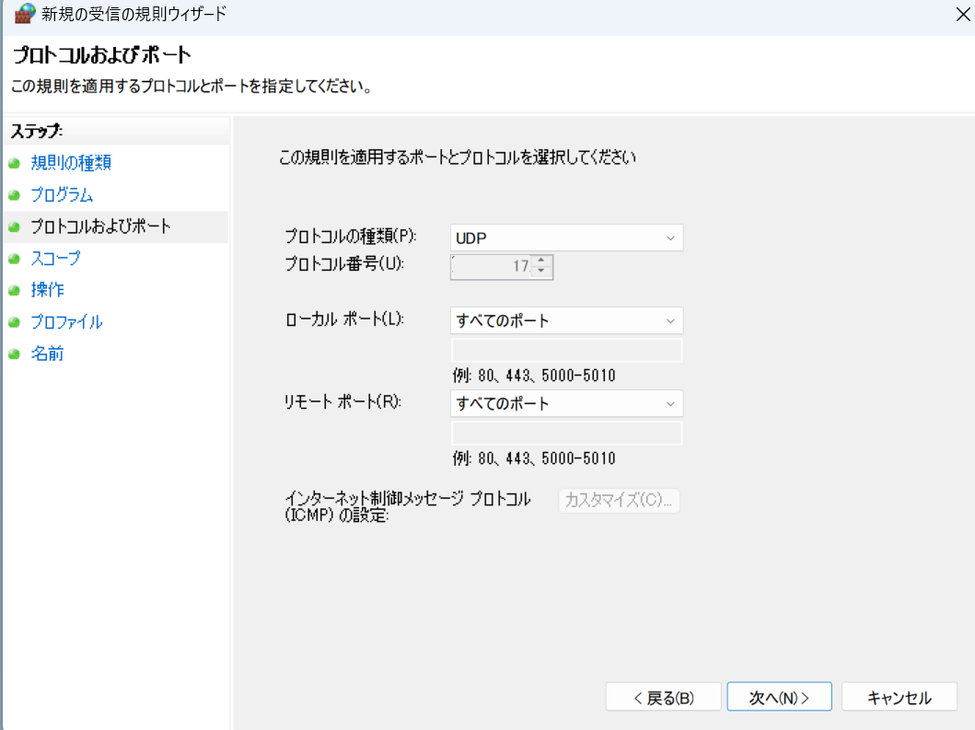
Task: Click the firewall icon in the title bar
Action: click(23, 15)
